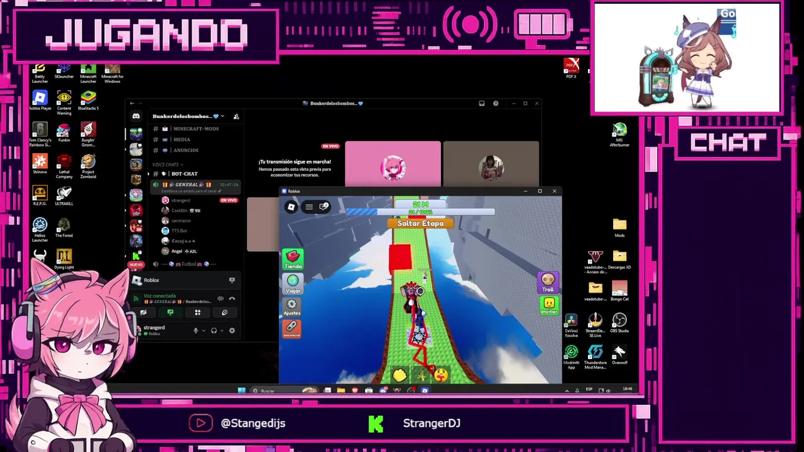Image resolution: width=804 pixels, height=452 pixels.
Task: Toggle camera in Discord voice panel
Action: coord(143,312)
